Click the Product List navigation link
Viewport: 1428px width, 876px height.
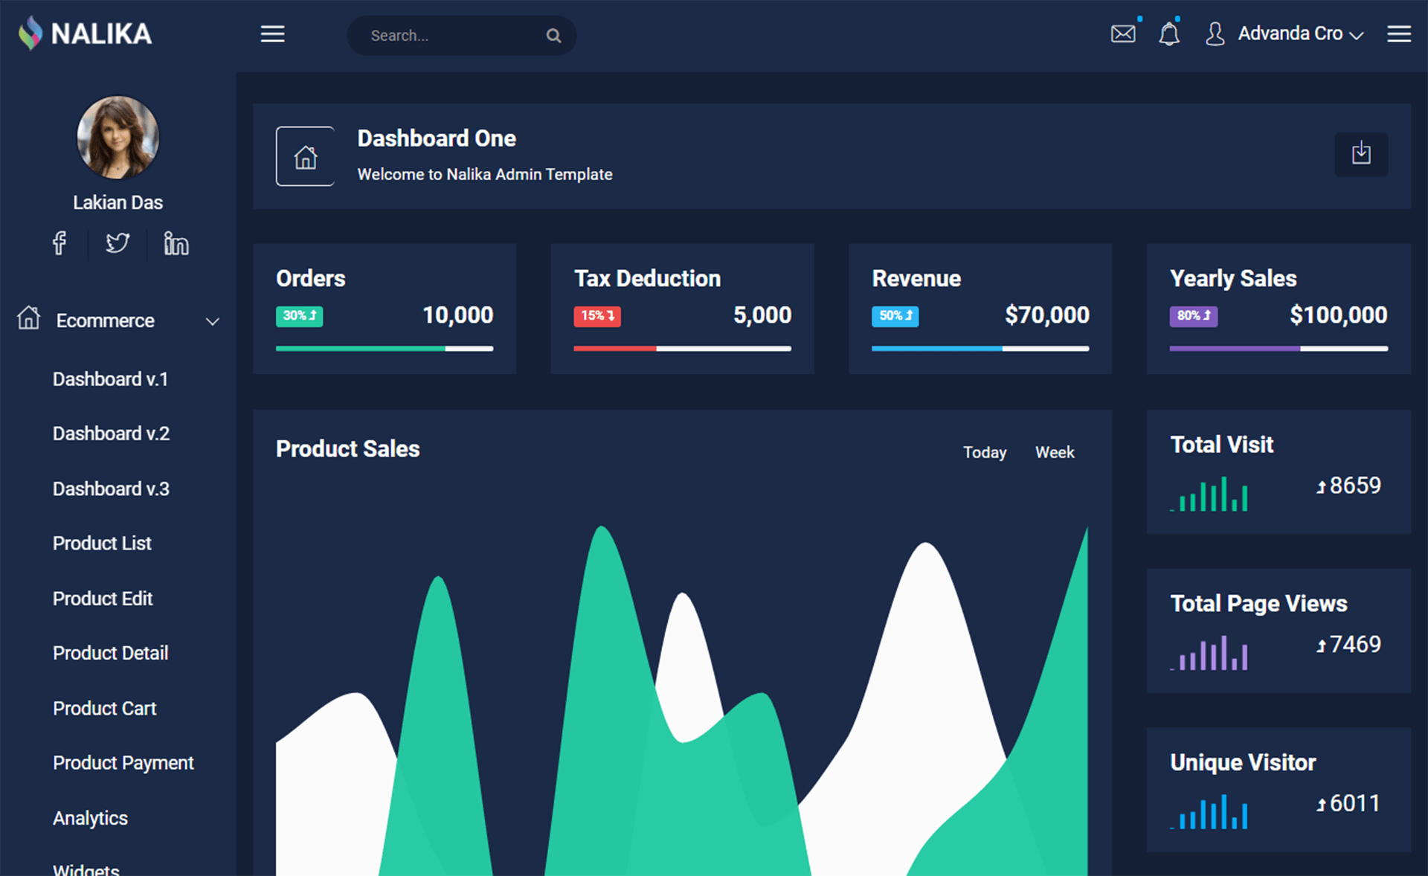pos(102,543)
